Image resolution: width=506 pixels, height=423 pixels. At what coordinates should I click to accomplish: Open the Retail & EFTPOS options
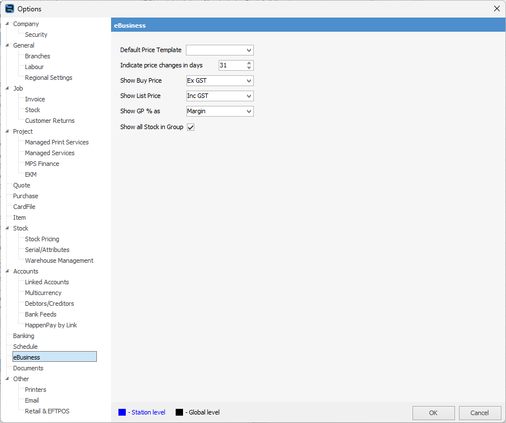click(x=47, y=411)
